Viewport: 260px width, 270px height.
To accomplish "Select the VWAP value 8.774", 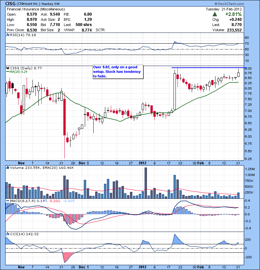I will click(86, 30).
